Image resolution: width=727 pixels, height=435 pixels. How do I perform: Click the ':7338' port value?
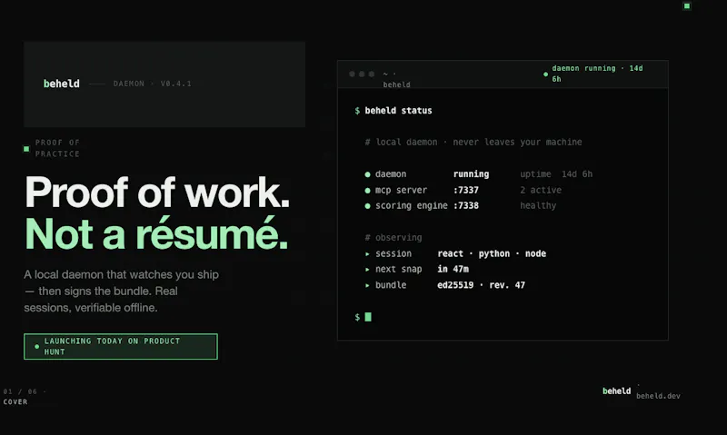point(466,205)
